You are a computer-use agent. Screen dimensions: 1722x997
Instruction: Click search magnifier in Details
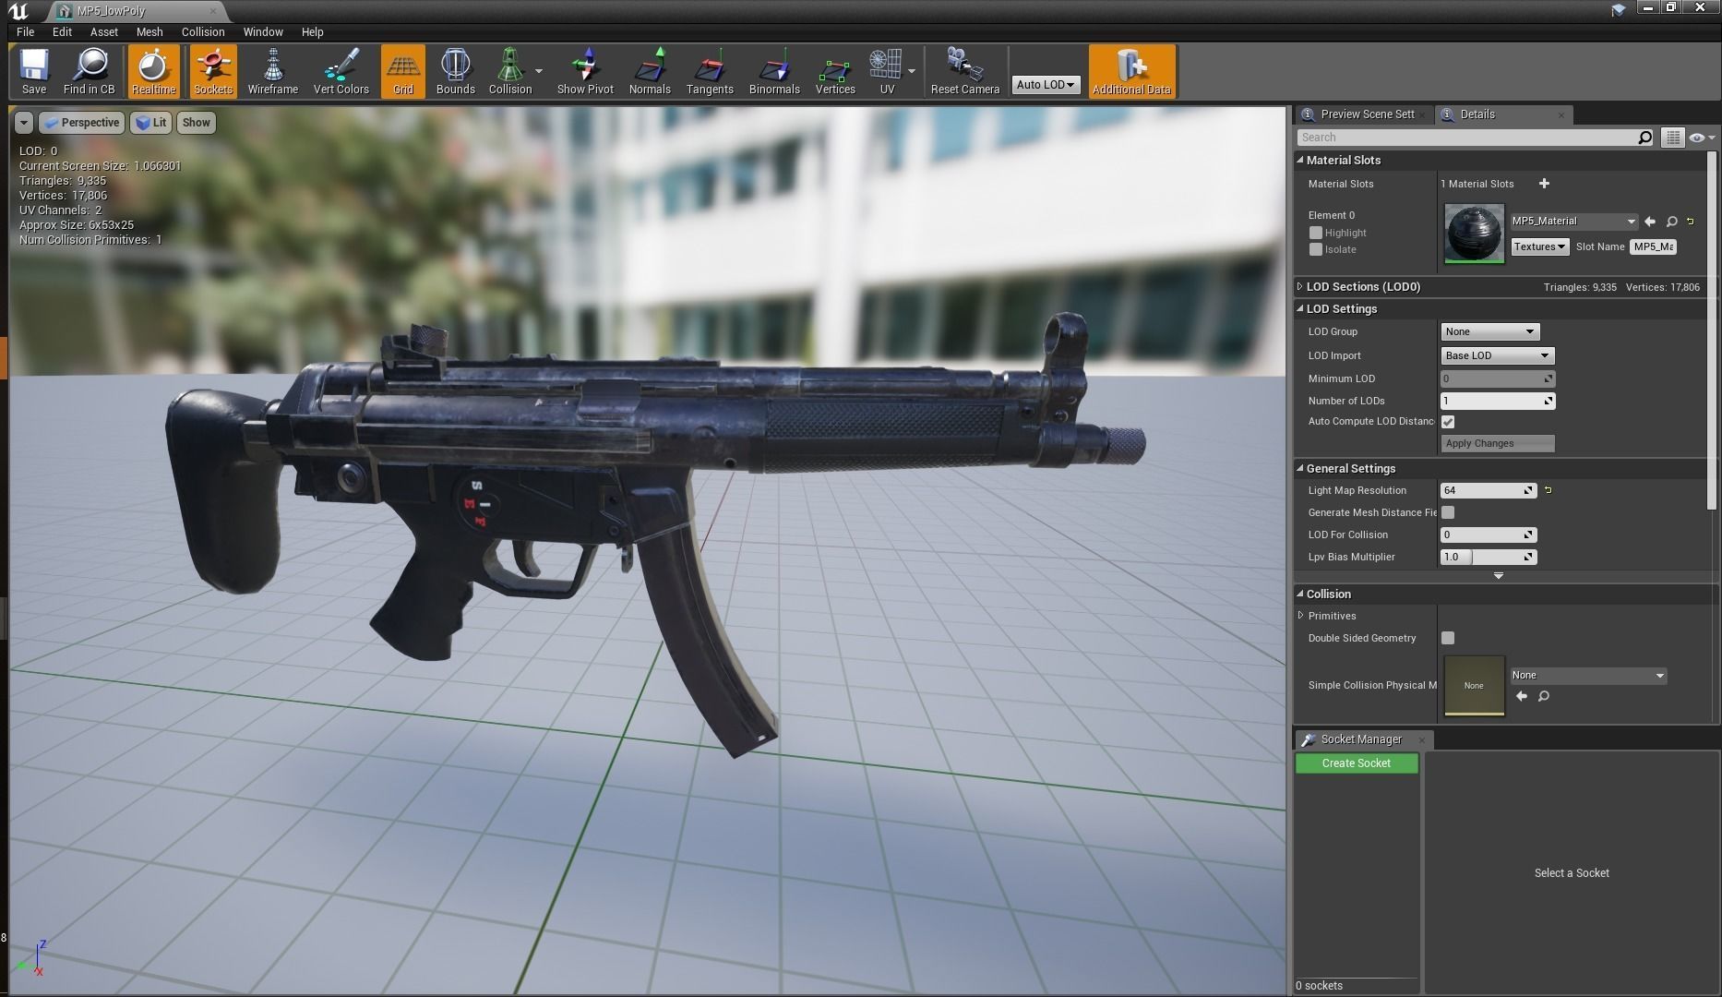pos(1644,138)
